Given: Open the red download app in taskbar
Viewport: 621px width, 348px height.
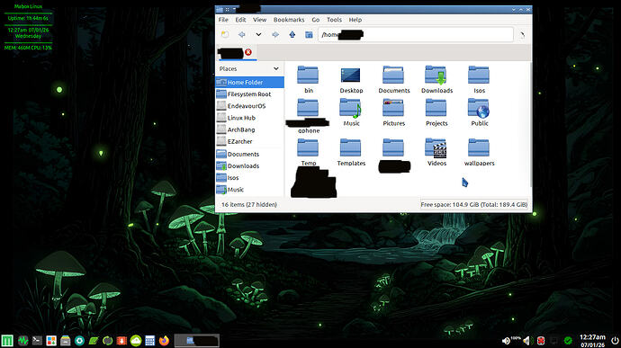Looking at the screenshot, I should coord(121,341).
